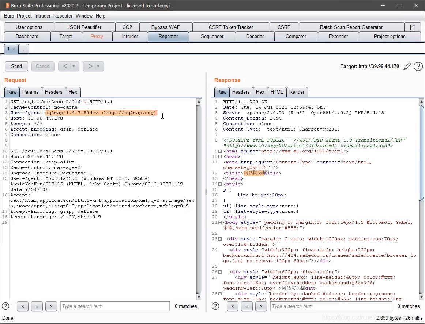Jump to next response search match
The image size is (425, 324).
coord(261,306)
